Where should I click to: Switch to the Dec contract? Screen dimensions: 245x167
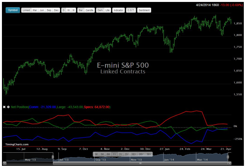click(56, 10)
